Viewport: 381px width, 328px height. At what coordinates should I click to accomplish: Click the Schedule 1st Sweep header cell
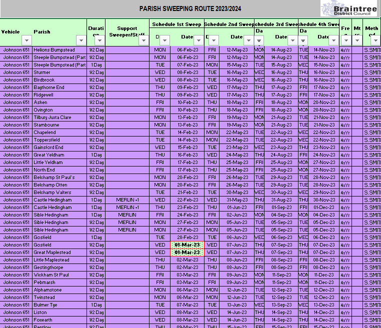176,24
